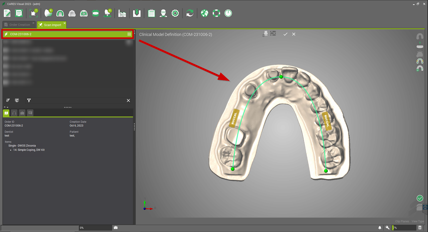Click the 'Single - DWOS Zirconia' item

(x=22, y=146)
